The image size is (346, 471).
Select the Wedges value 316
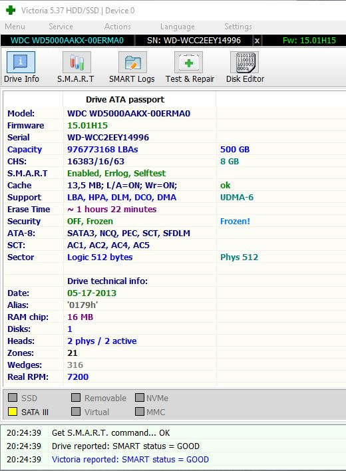(75, 365)
